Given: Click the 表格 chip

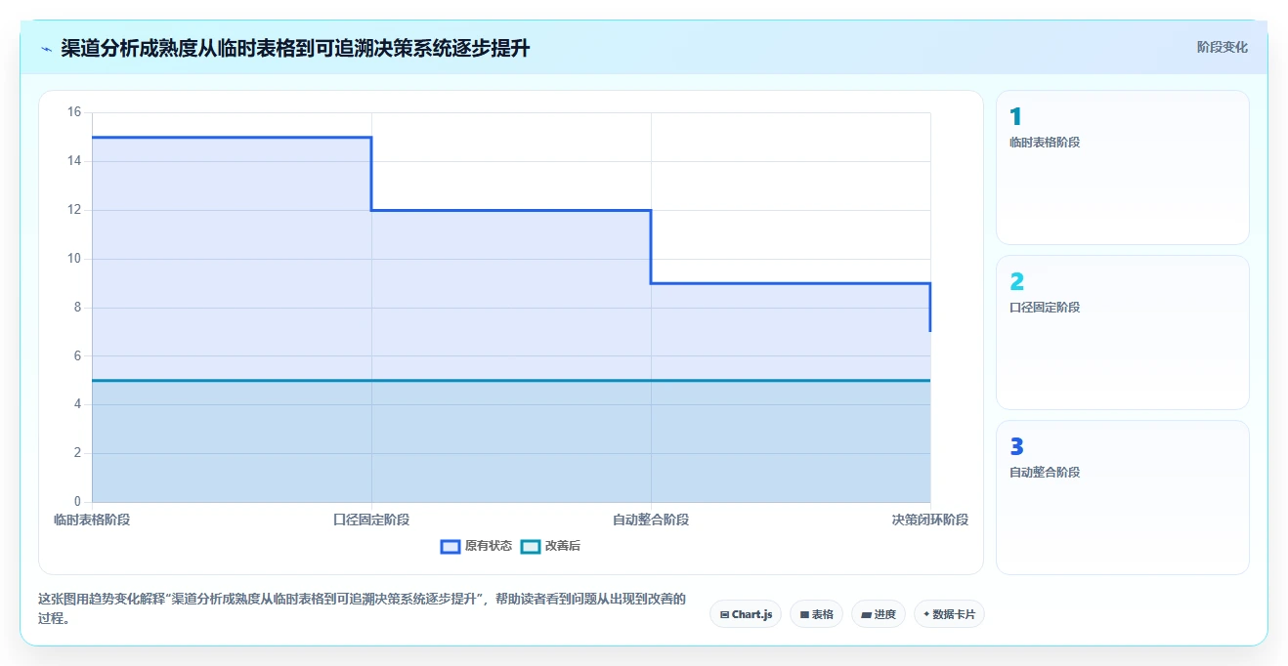Looking at the screenshot, I should pos(816,614).
